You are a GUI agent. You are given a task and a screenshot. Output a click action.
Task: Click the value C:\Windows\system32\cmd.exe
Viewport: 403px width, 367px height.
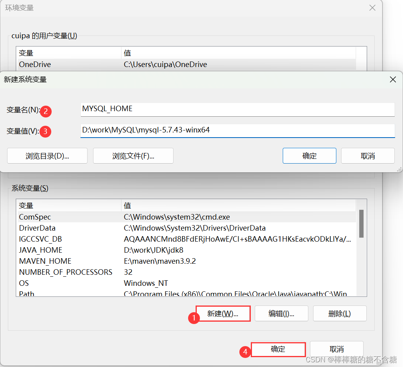click(177, 217)
